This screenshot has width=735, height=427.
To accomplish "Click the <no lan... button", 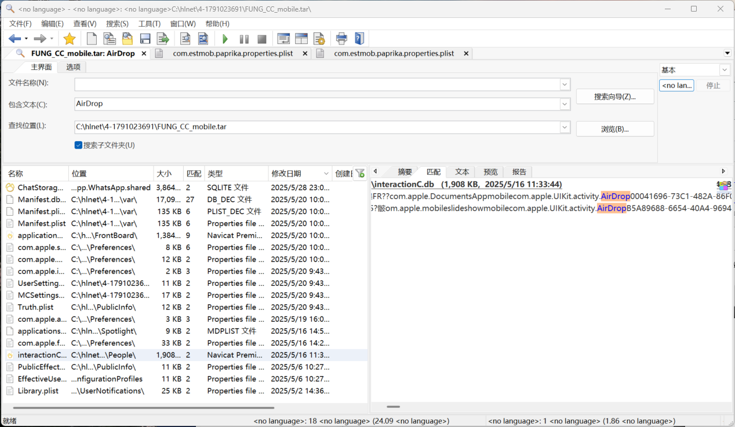I will [676, 86].
